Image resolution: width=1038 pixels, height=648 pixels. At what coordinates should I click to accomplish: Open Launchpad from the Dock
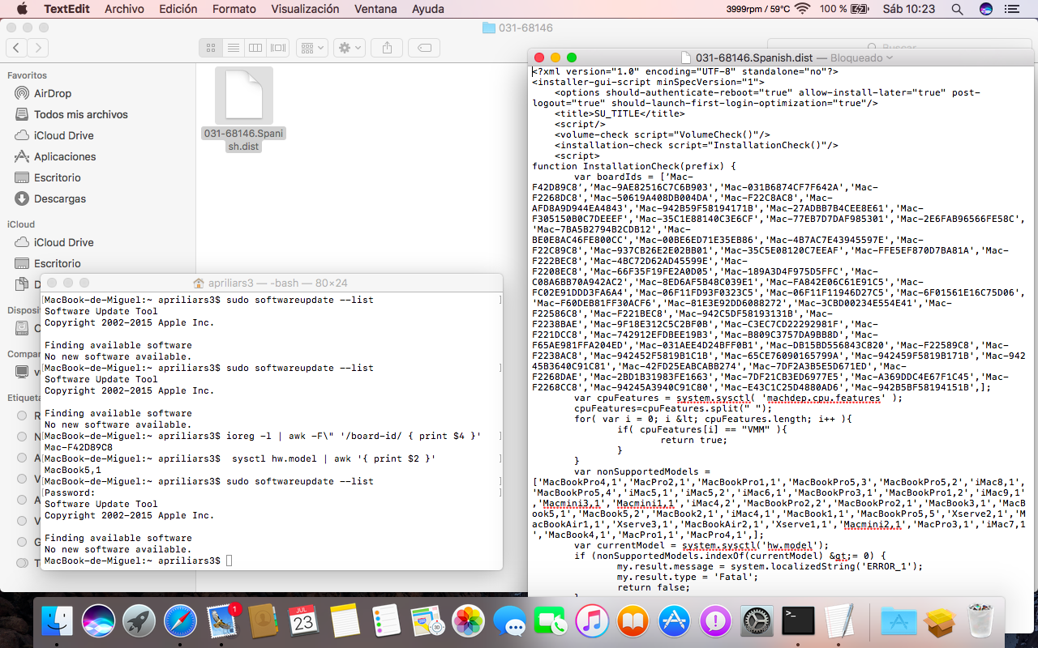click(139, 621)
